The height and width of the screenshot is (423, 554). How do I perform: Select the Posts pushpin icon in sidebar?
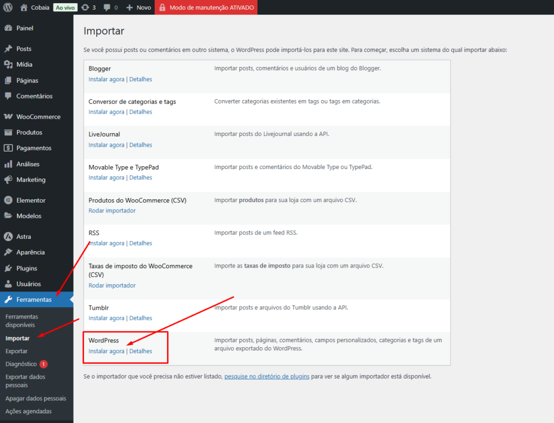tap(9, 48)
